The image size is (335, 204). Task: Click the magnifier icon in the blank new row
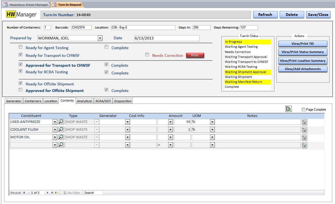tap(61, 145)
